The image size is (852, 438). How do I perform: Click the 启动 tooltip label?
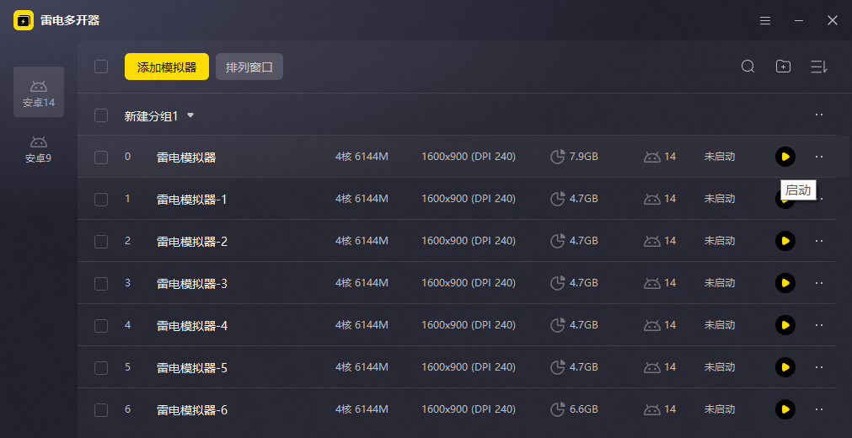[798, 190]
